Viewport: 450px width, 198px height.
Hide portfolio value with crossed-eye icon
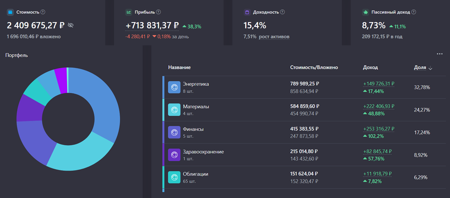71,25
